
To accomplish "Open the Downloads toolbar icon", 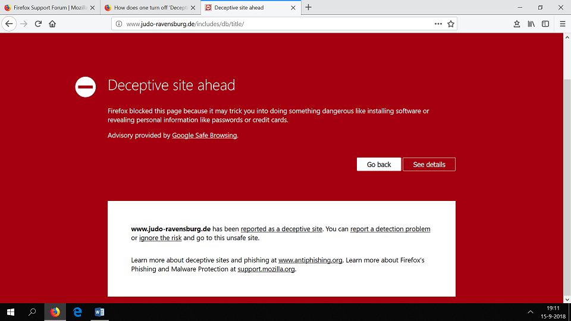I will (517, 24).
